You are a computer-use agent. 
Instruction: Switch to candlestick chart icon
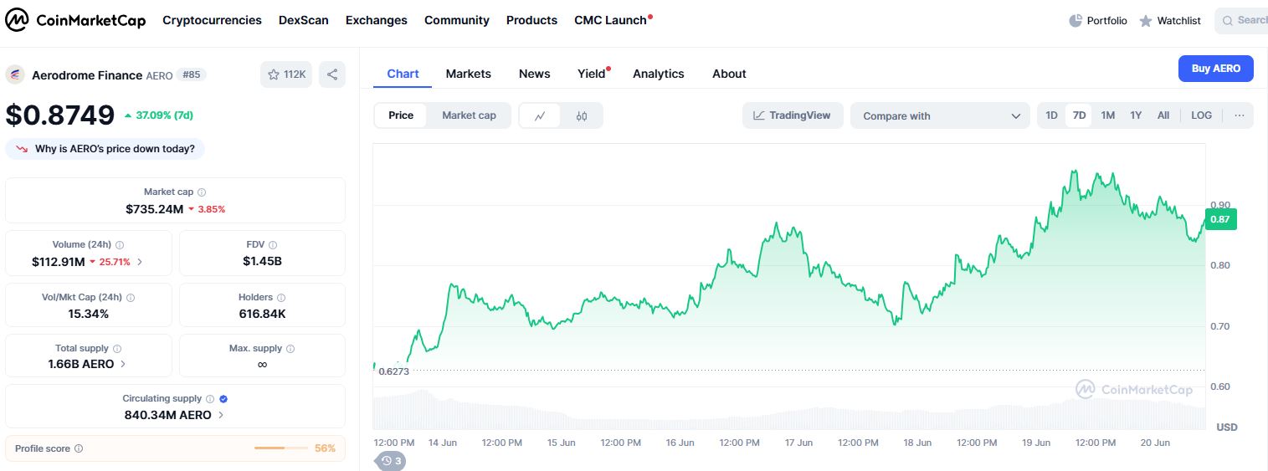point(582,115)
